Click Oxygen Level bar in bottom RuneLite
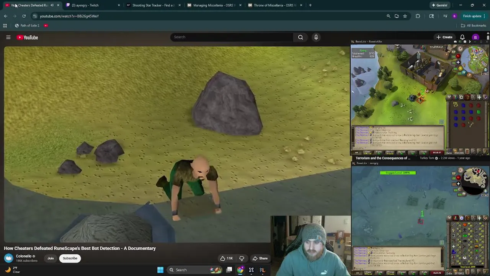This screenshot has width=490, height=276. [398, 173]
